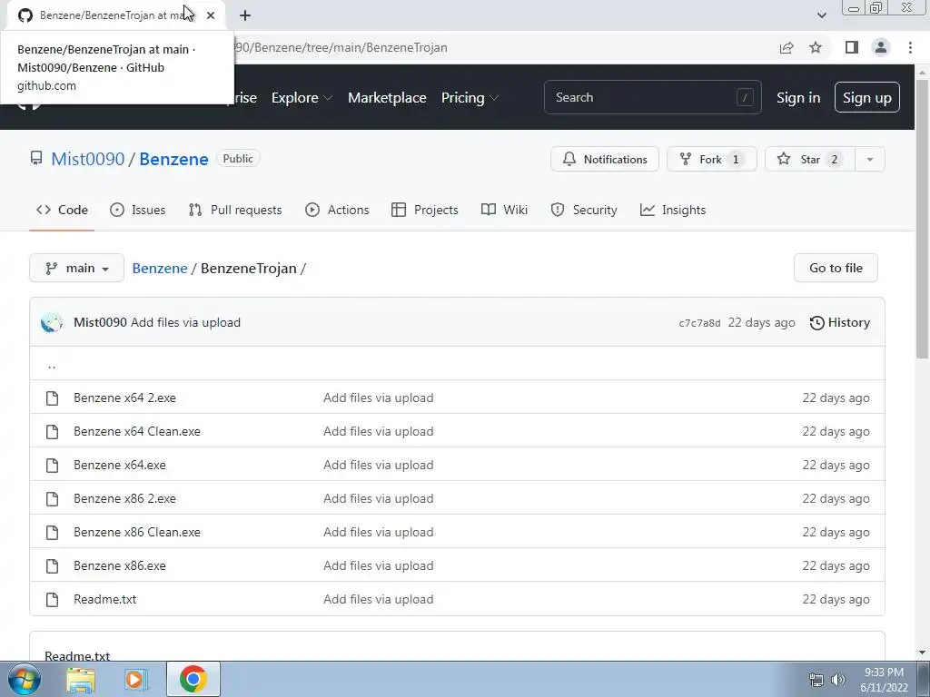Expand the tab search chevron

[x=821, y=15]
